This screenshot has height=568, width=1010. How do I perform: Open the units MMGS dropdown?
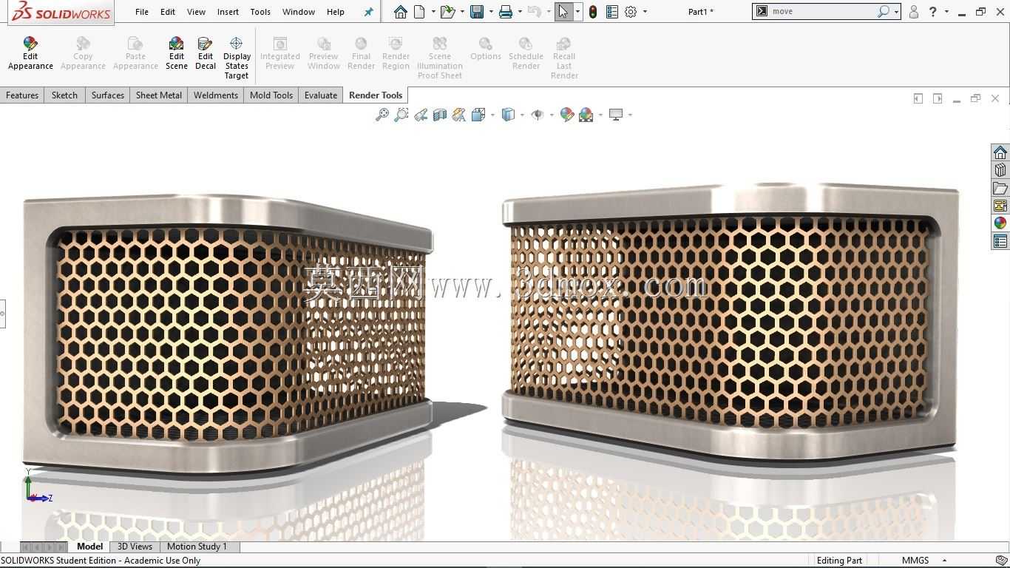[923, 561]
